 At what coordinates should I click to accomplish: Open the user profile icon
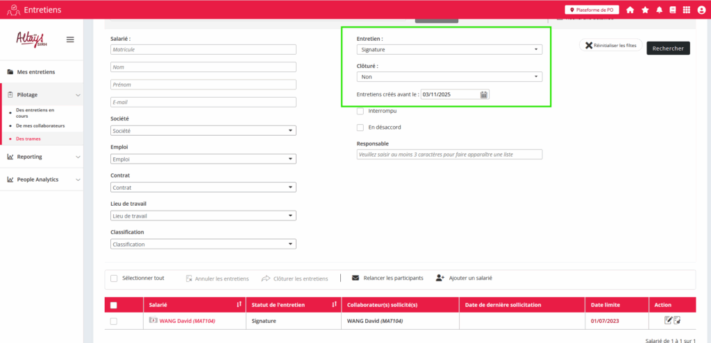701,10
